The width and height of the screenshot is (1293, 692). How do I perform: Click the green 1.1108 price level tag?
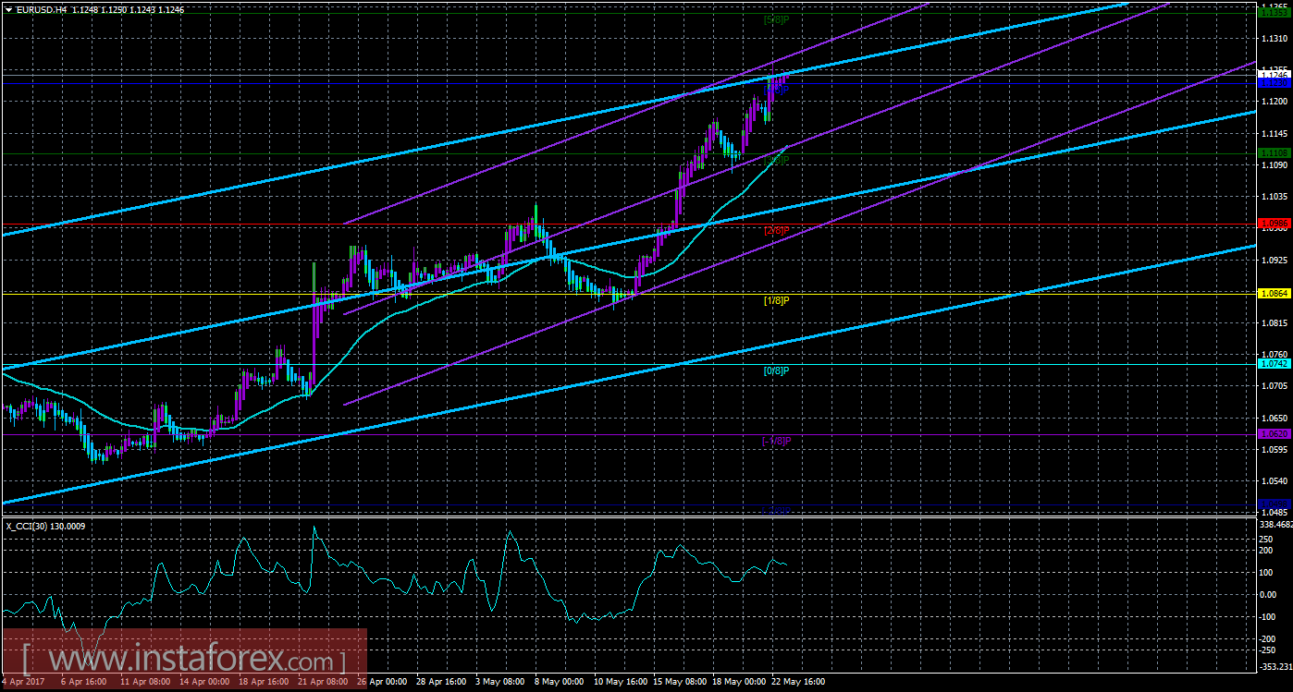click(1275, 153)
